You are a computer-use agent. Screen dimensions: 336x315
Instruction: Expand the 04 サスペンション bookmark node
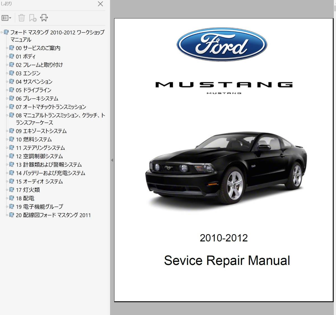pos(7,82)
